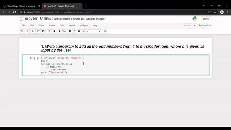Share this page icon in address bar

209,12
